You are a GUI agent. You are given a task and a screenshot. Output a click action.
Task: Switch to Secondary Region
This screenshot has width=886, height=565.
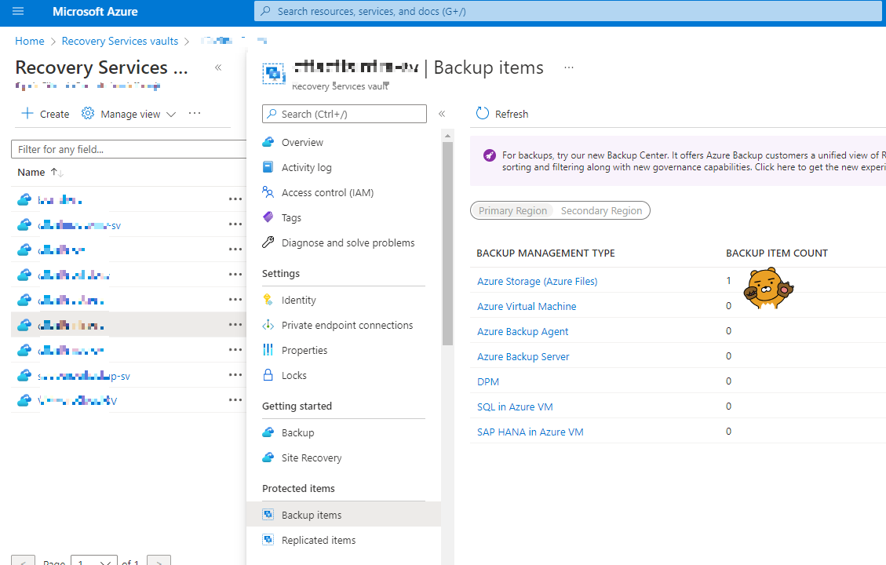(x=601, y=211)
